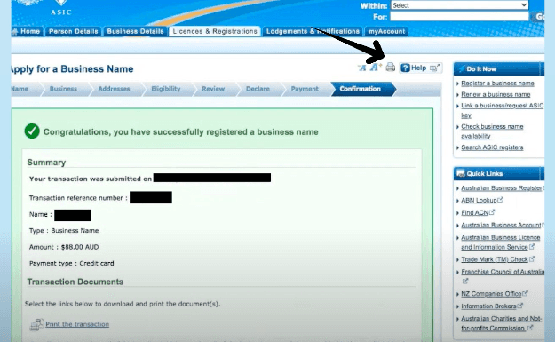The image size is (555, 342).
Task: Click the green success checkmark icon
Action: click(32, 131)
